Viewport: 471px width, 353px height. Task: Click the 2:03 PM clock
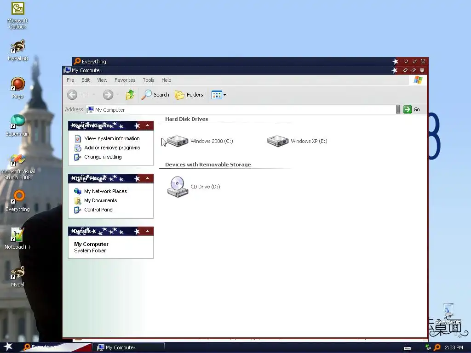(x=454, y=347)
